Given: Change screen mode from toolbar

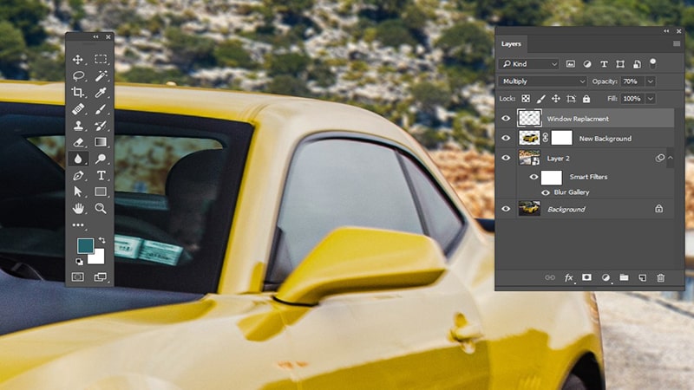Looking at the screenshot, I should pos(100,277).
